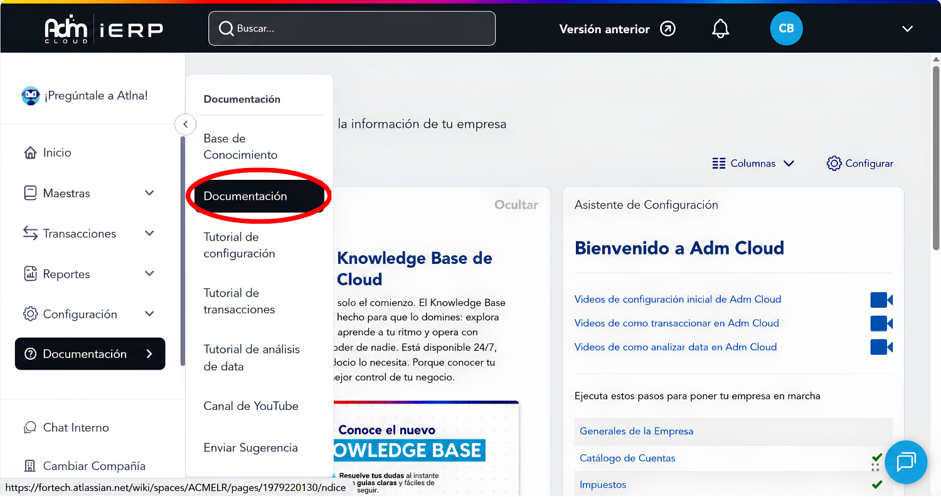Expand the Configuración menu chevron
The image size is (941, 497).
pyautogui.click(x=149, y=314)
